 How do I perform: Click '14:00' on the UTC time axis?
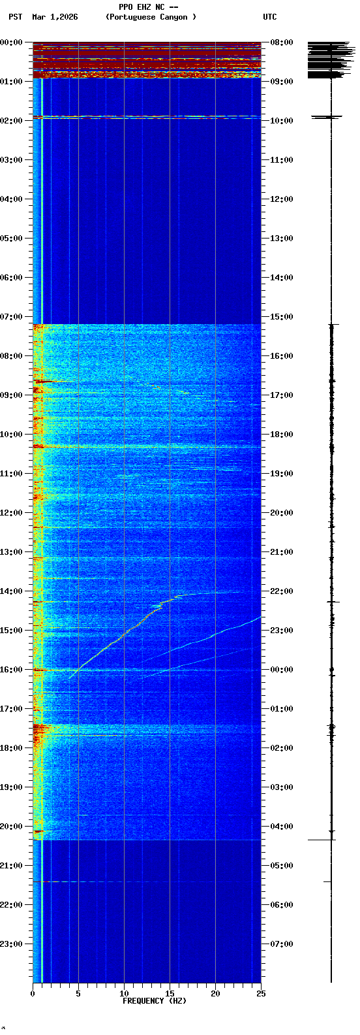coord(282,278)
